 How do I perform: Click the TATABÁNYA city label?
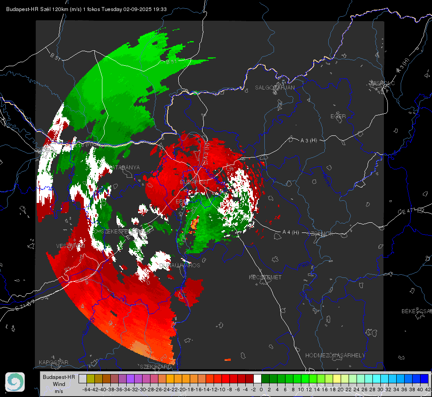coord(124,168)
